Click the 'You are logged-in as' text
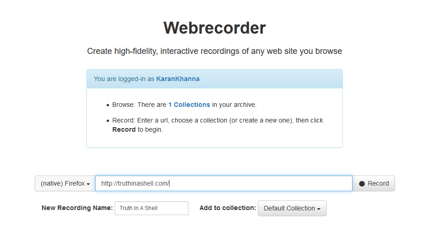Viewport: 426px width, 234px height. click(124, 79)
